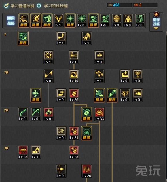Viewport: 167px width, 182px height.
Task: Click the red bullet skill at Lv 28
Action: pyautogui.click(x=23, y=152)
